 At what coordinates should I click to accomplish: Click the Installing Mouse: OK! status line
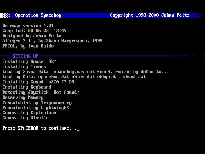tap(29, 62)
